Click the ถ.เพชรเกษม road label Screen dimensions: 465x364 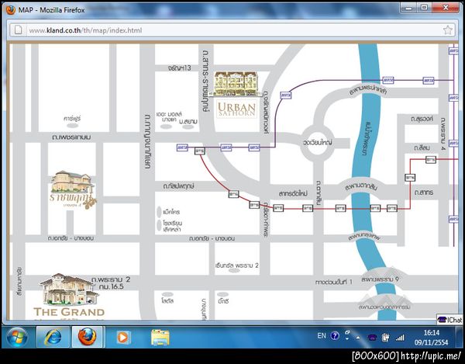pyautogui.click(x=71, y=137)
